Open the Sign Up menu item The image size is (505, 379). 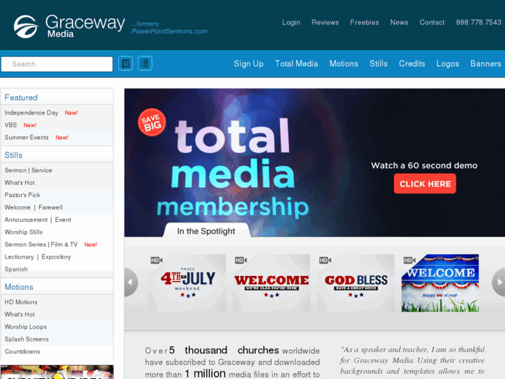point(249,63)
